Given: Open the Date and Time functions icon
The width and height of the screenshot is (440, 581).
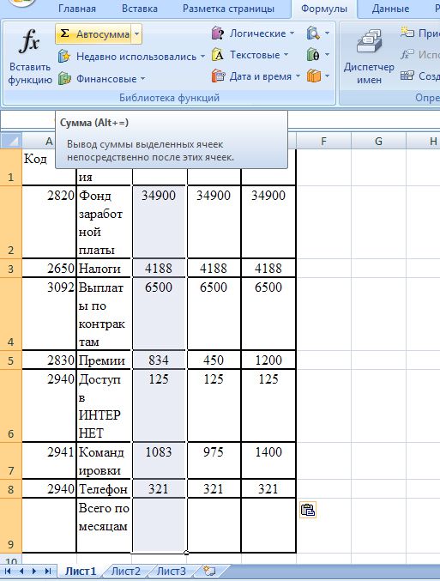Looking at the screenshot, I should click(x=218, y=76).
